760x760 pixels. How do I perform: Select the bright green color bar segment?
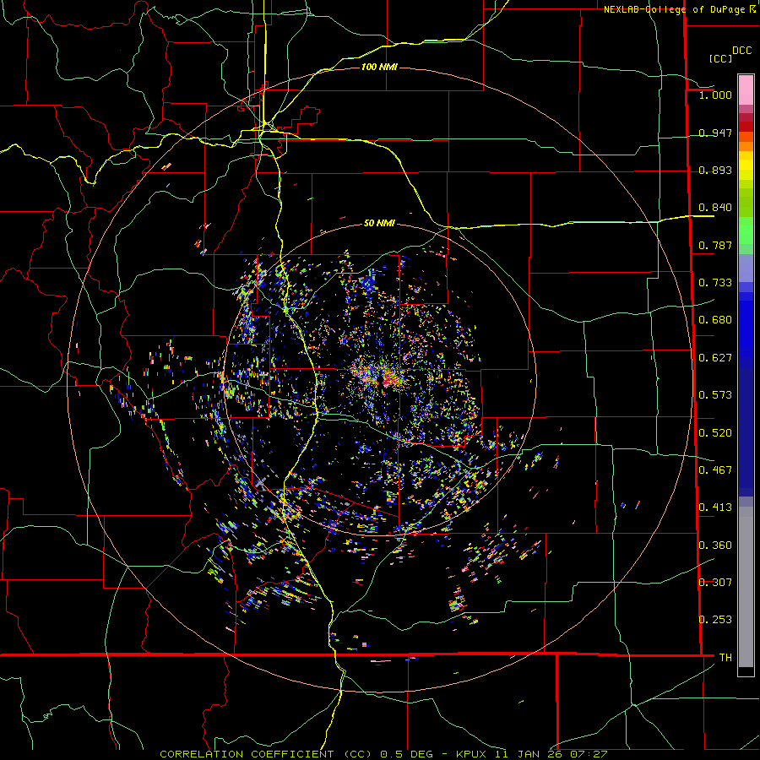746,231
